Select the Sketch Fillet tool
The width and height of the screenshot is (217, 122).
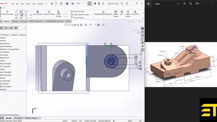26,18
